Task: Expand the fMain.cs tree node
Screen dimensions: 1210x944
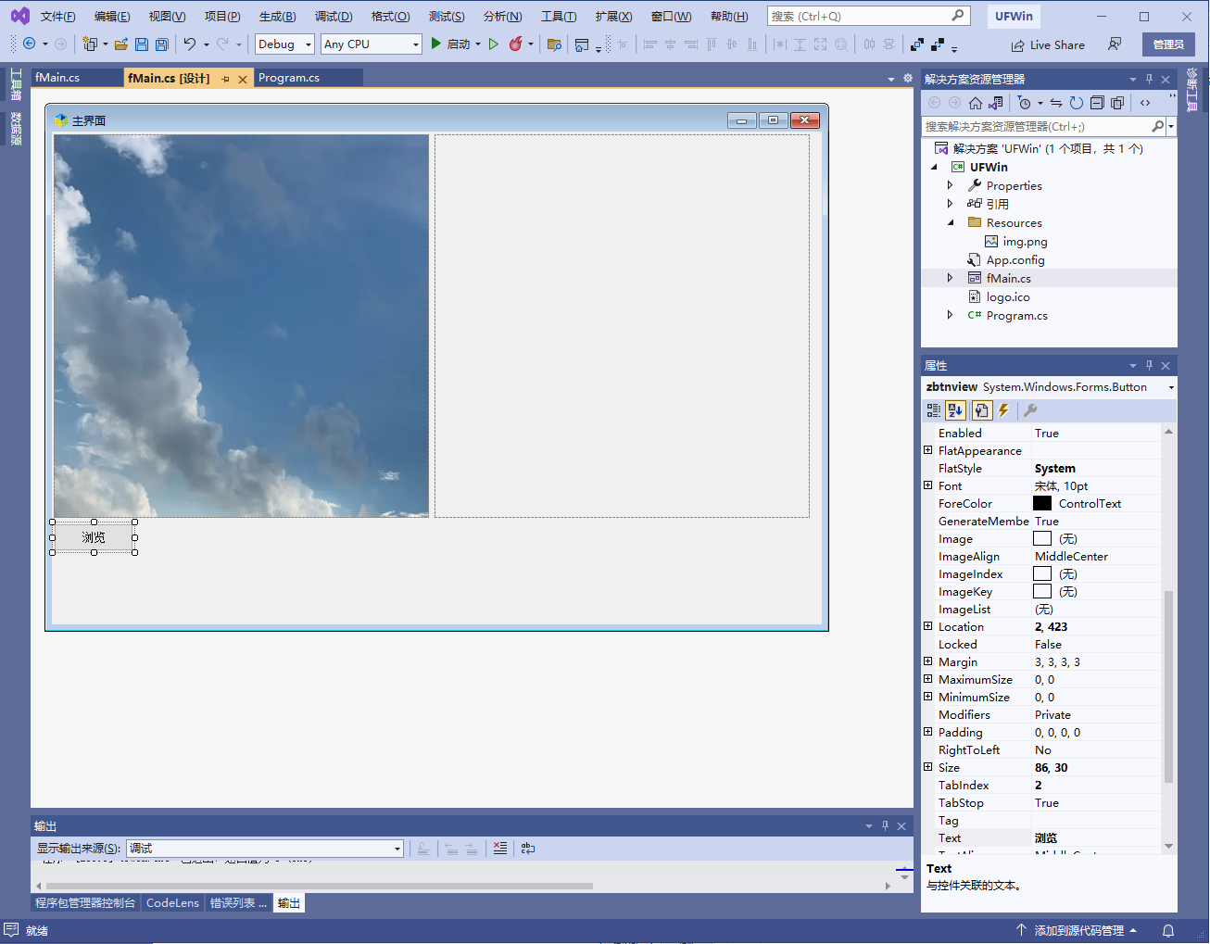Action: pos(950,278)
